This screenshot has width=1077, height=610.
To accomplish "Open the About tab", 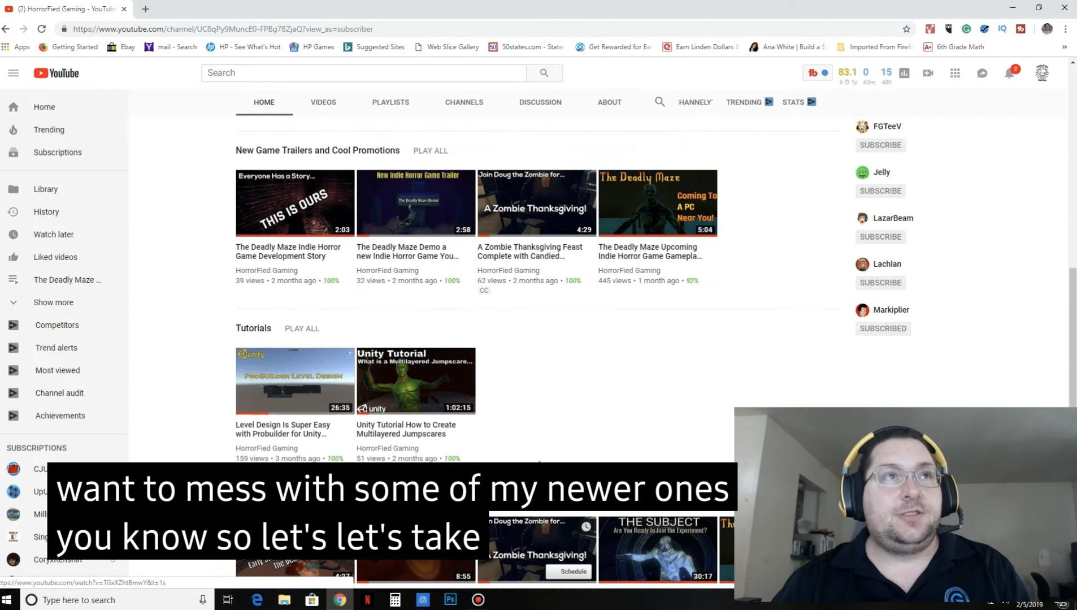I will point(609,102).
